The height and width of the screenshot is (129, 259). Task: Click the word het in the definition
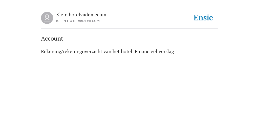click(x=116, y=51)
